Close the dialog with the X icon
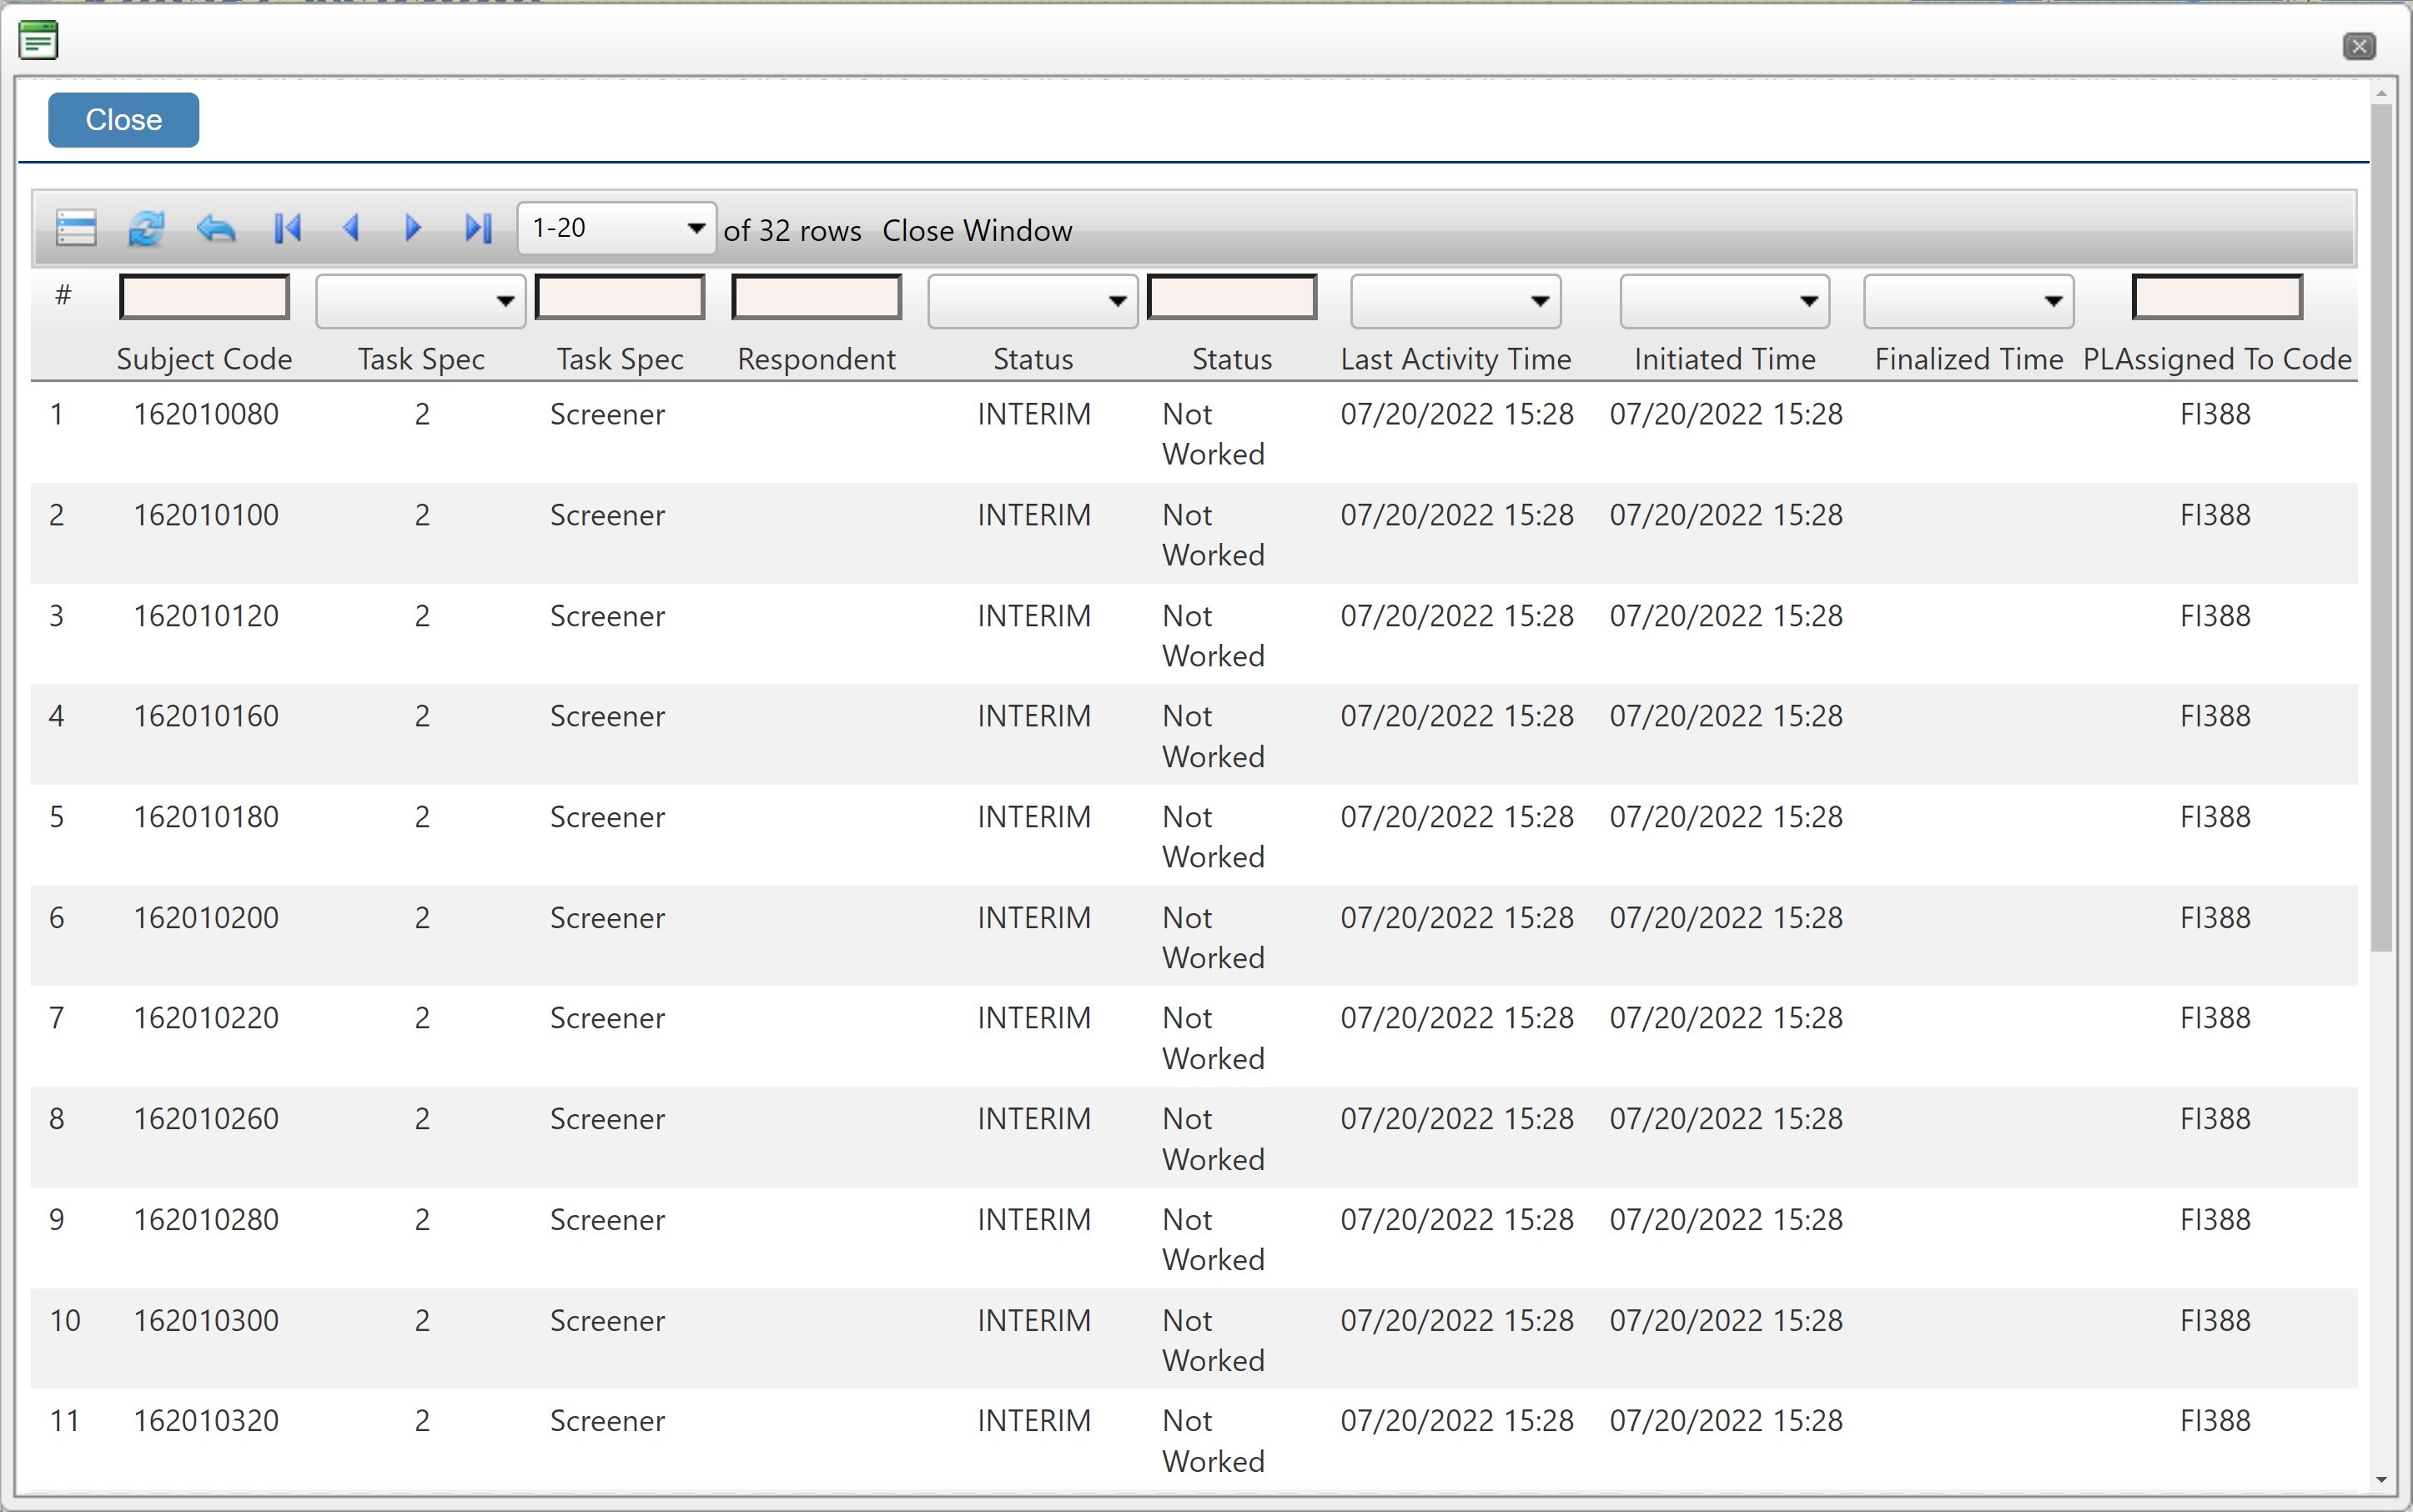This screenshot has width=2413, height=1512. click(2359, 46)
